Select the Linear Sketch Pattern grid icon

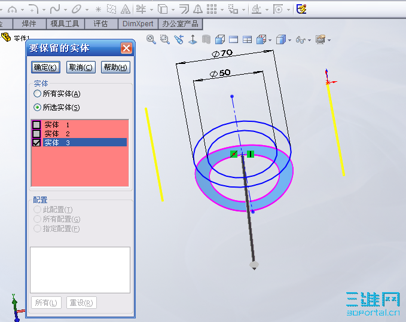pyautogui.click(x=212, y=10)
